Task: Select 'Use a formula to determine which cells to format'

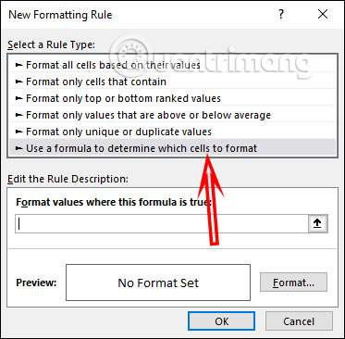Action: [x=173, y=147]
